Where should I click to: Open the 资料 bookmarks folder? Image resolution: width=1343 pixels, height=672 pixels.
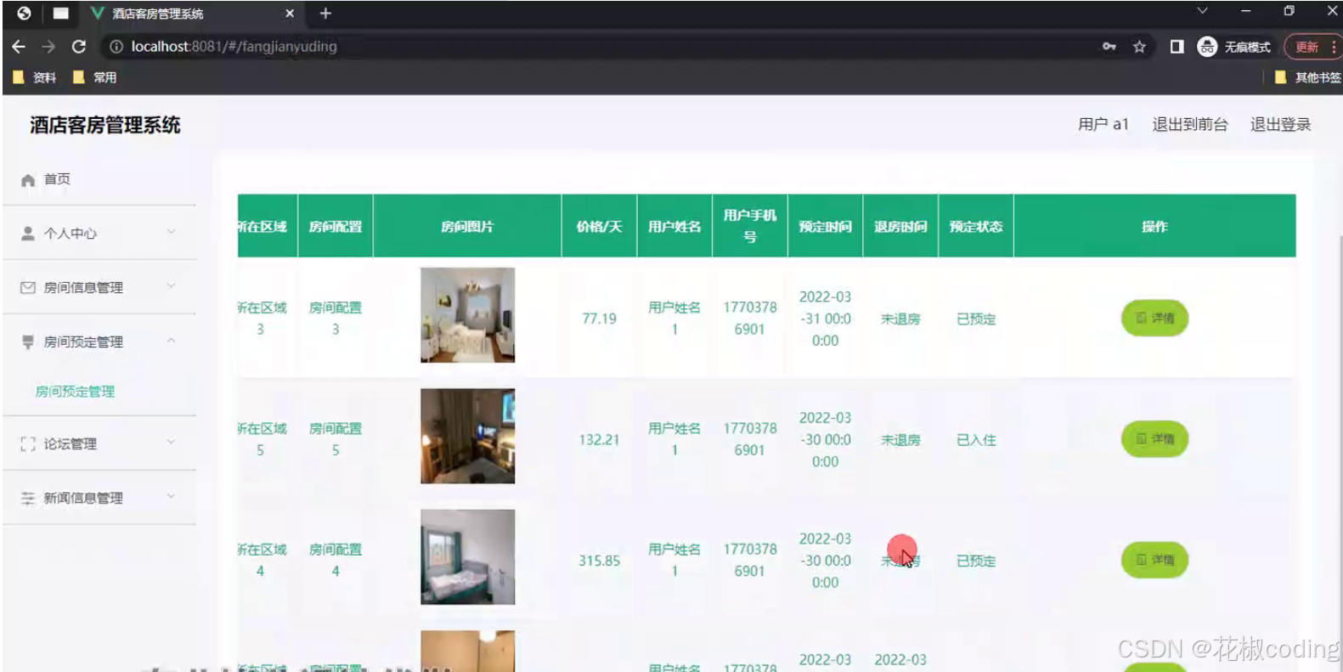tap(35, 77)
